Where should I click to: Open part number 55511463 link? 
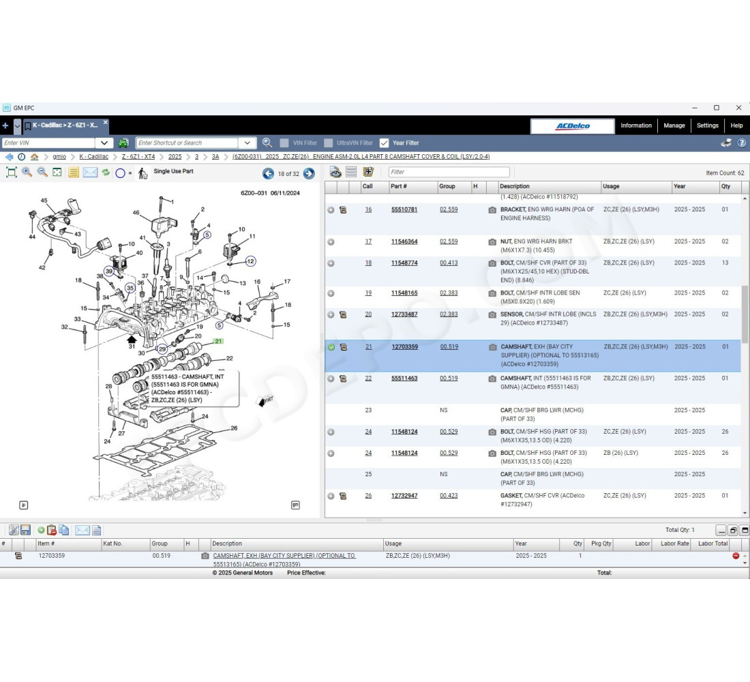(x=404, y=378)
